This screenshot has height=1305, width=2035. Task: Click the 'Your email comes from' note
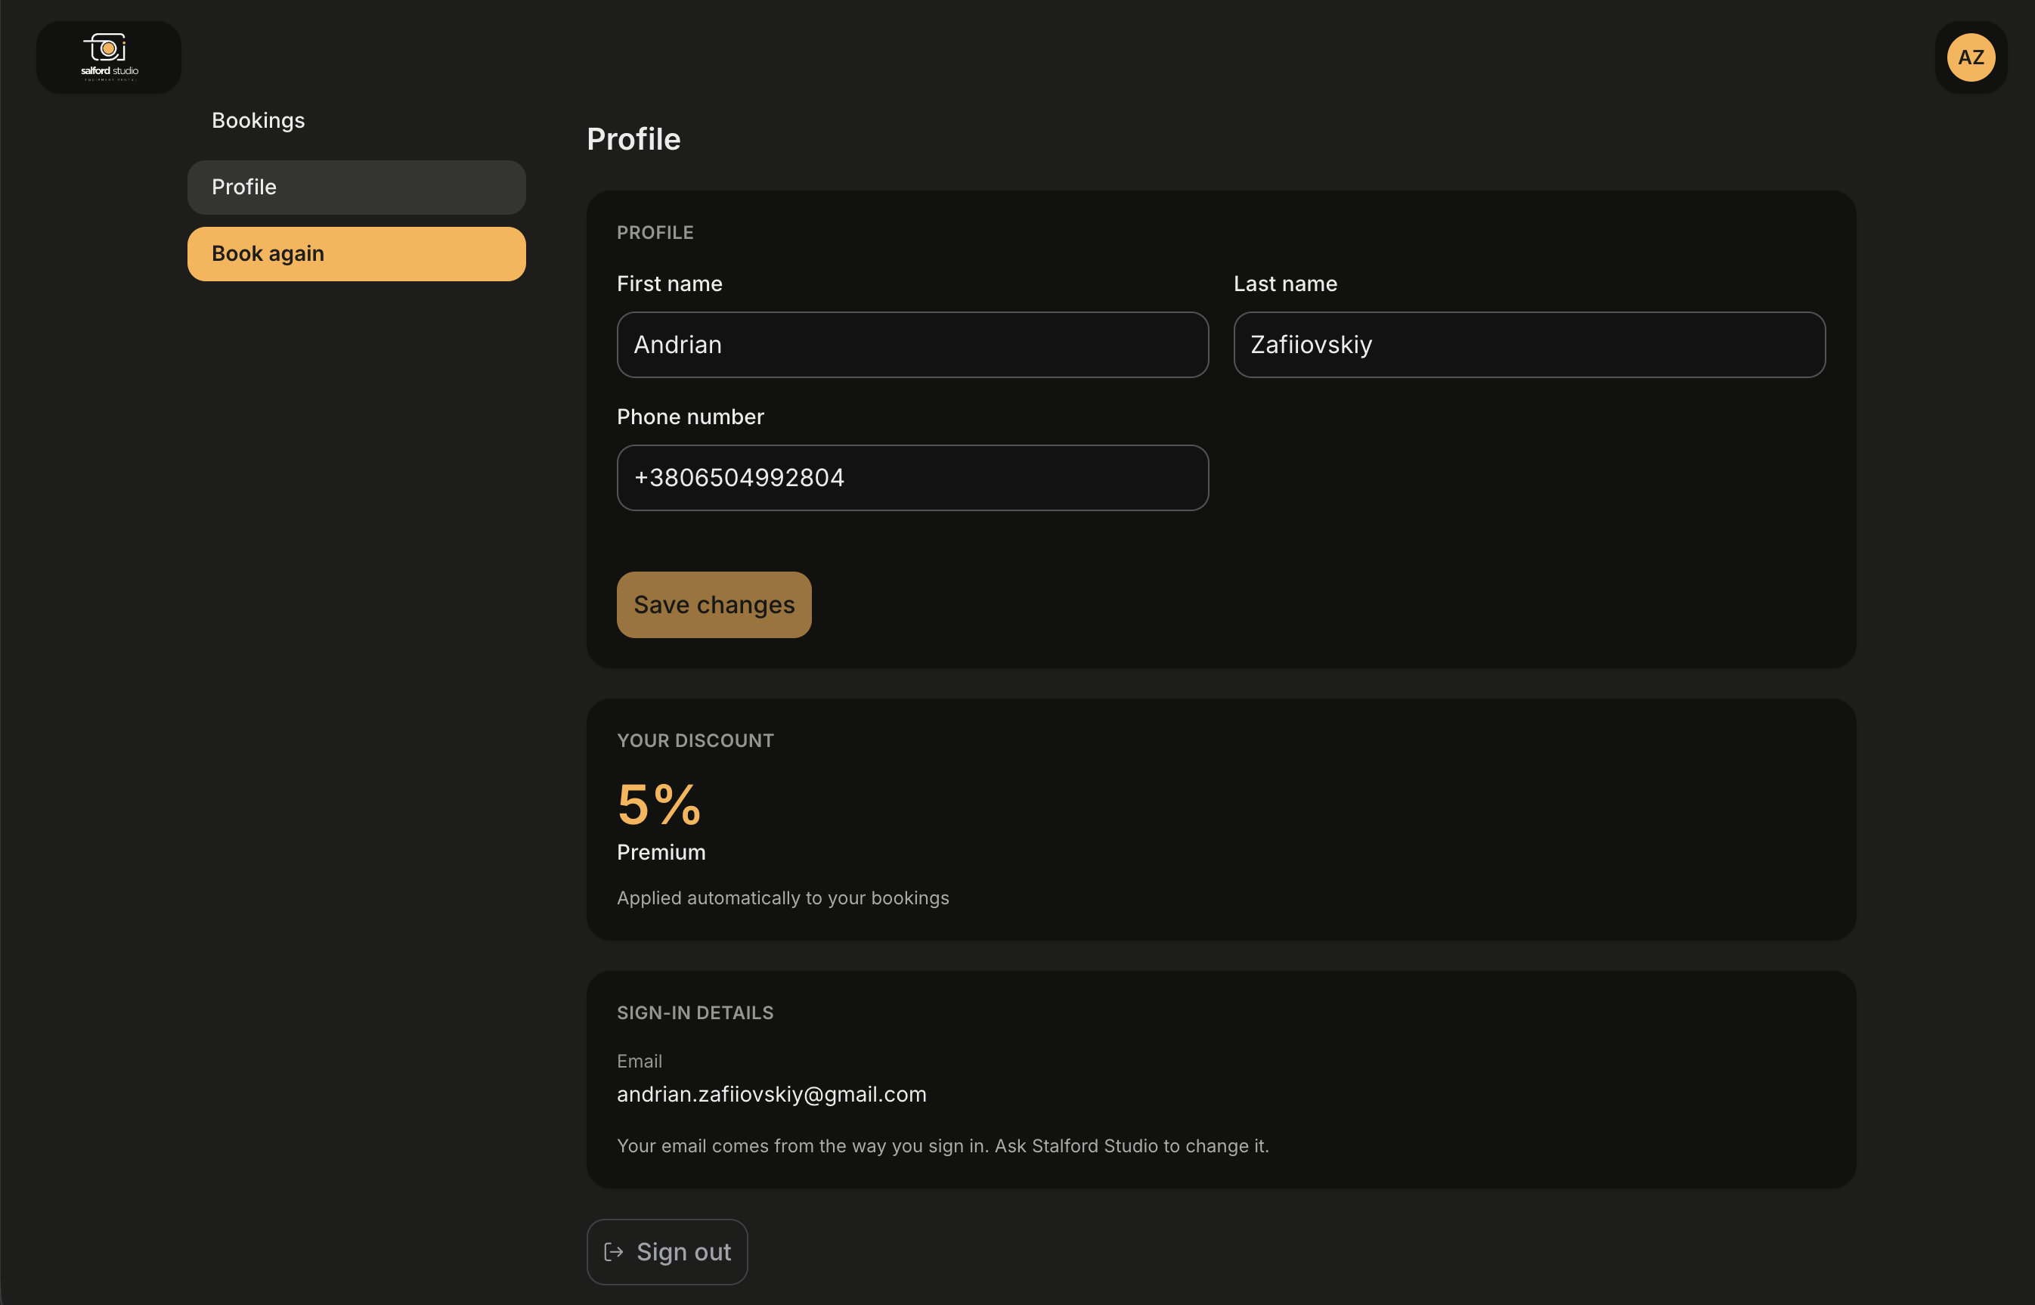[x=943, y=1145]
